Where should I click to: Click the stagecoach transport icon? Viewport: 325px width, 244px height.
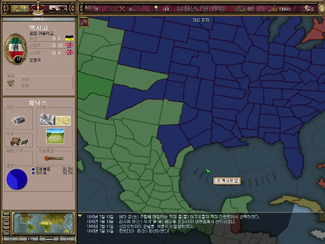coord(19,141)
